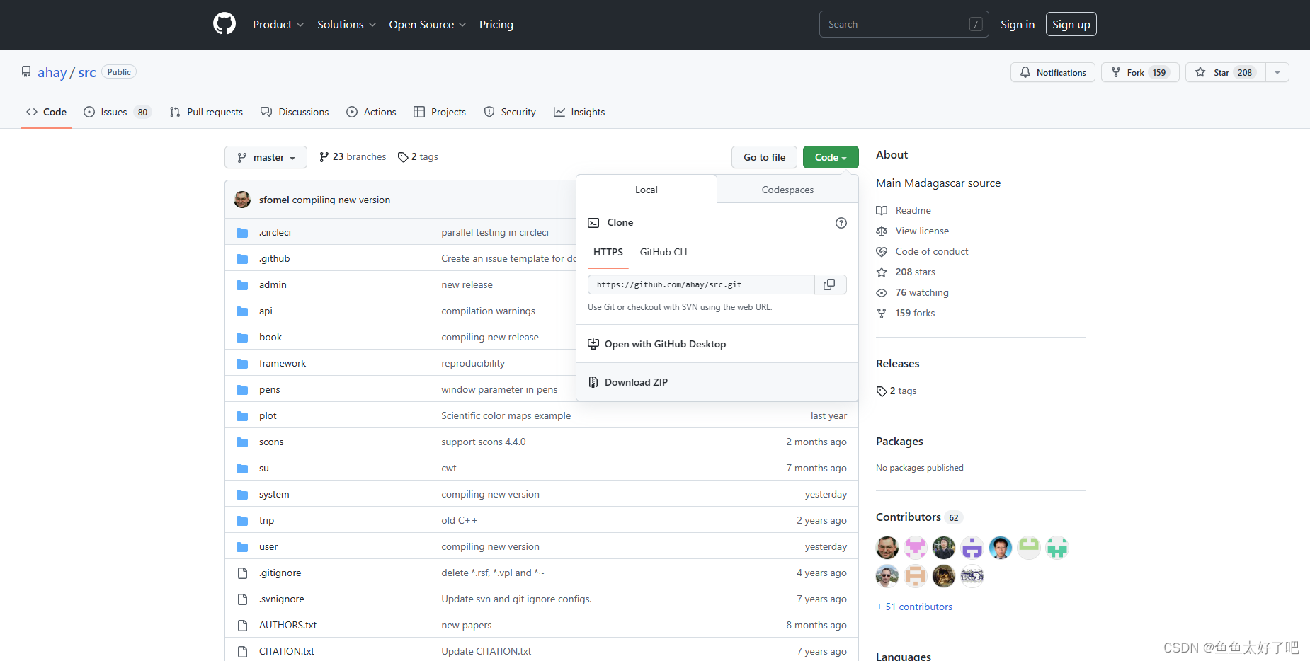Screen dimensions: 1310x661
Task: Open commit message 'support scons 4.4.0'
Action: (x=484, y=442)
